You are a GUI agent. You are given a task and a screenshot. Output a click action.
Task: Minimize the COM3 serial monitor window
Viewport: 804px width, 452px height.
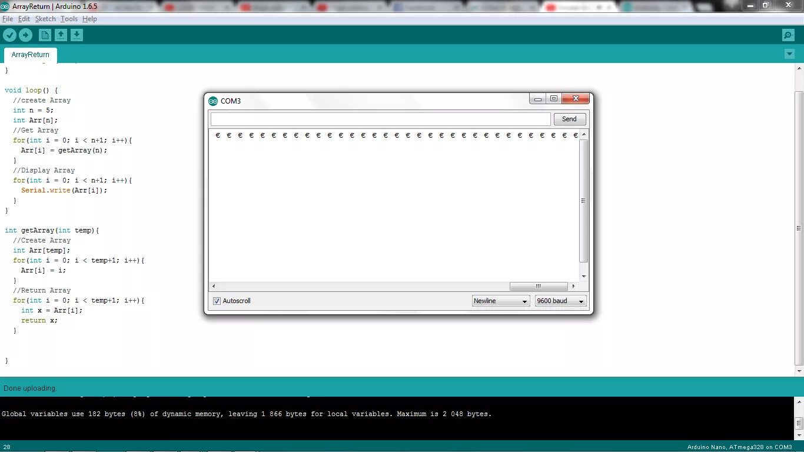[x=537, y=98]
